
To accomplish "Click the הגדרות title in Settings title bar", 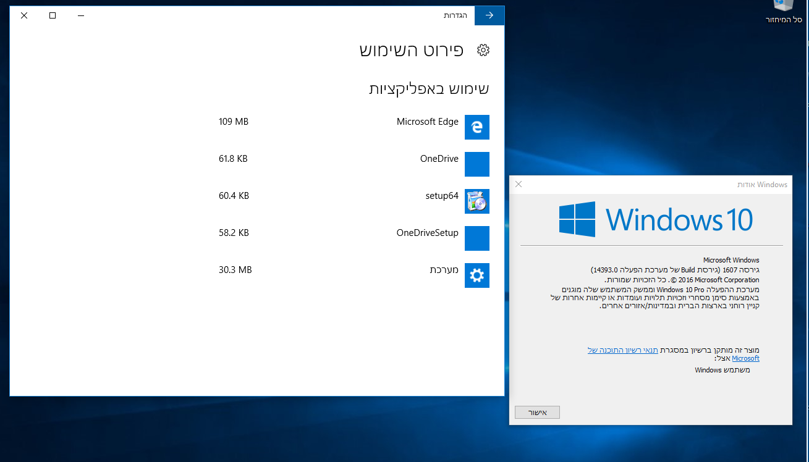I will point(455,15).
